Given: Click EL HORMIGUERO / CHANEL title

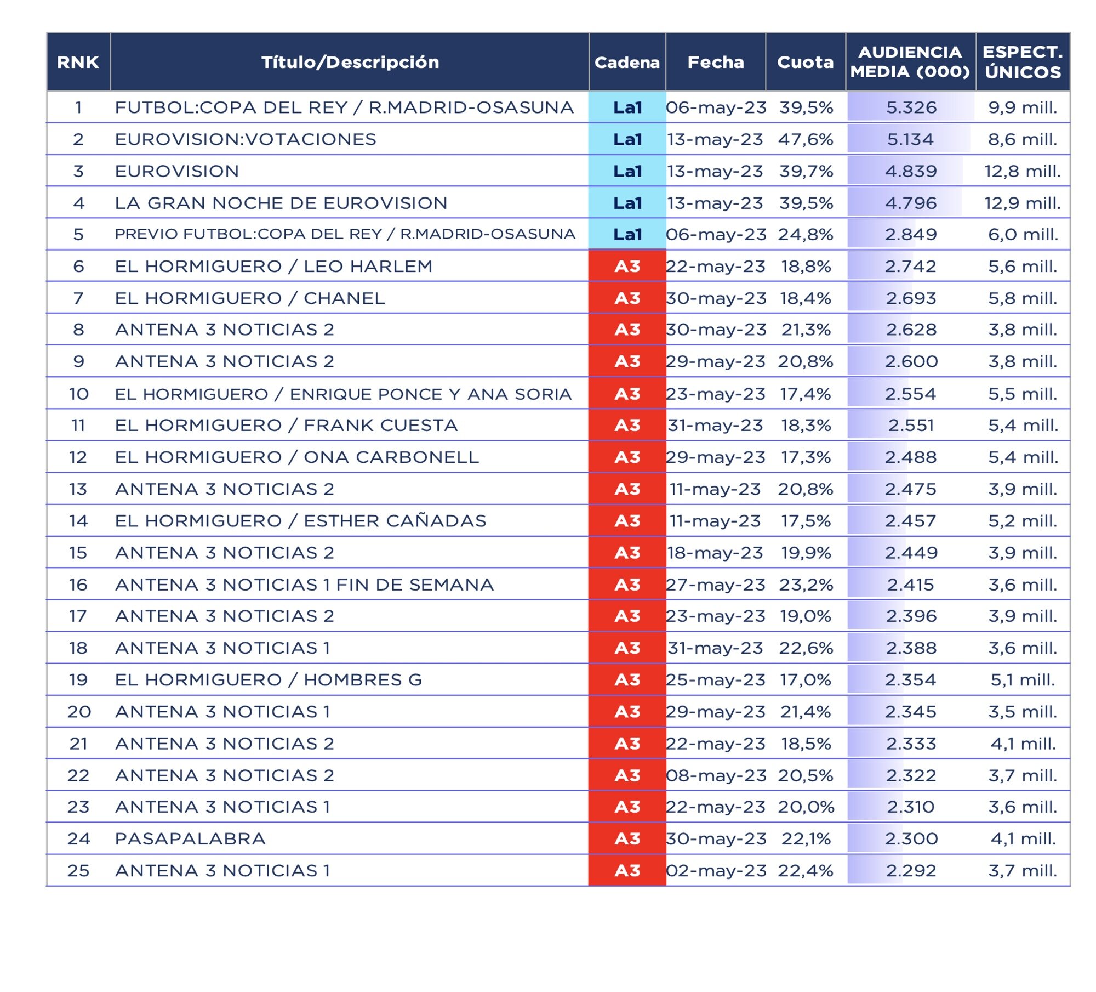Looking at the screenshot, I should tap(249, 298).
